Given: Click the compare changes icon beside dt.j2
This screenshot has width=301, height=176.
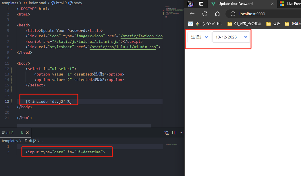Looking at the screenshot, I should 167,133.
